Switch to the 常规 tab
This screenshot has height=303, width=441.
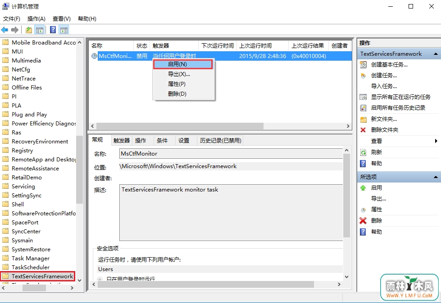pyautogui.click(x=100, y=140)
